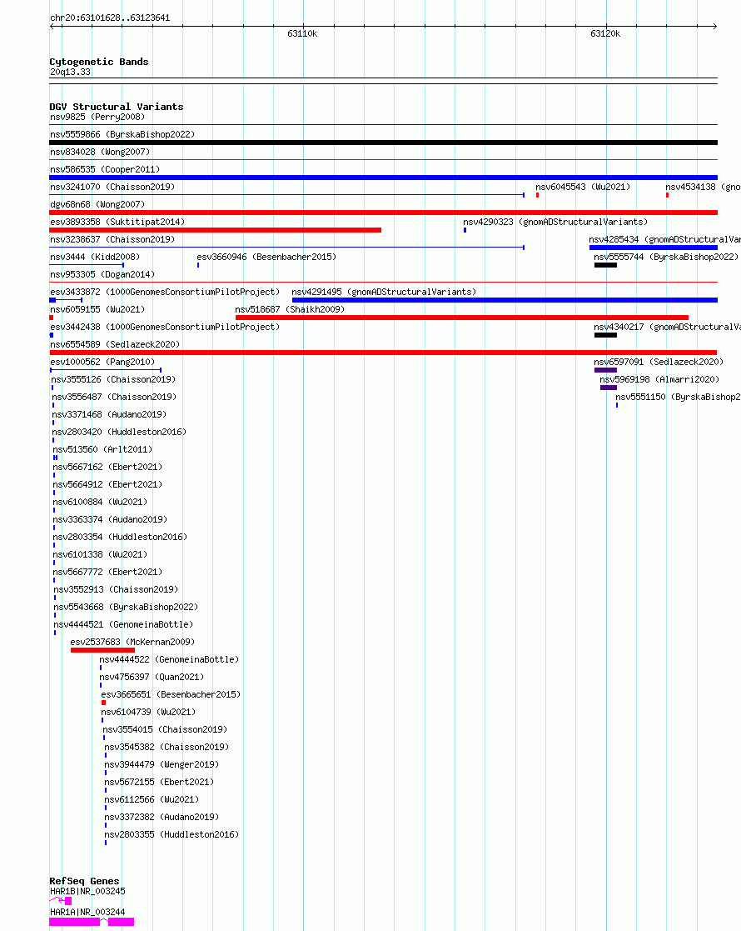This screenshot has height=931, width=741.
Task: Open nsv2803355 (Huddleston2016) label
Action: pyautogui.click(x=172, y=835)
